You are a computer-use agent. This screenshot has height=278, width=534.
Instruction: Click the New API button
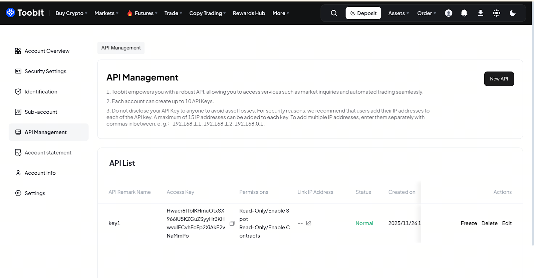pyautogui.click(x=499, y=79)
